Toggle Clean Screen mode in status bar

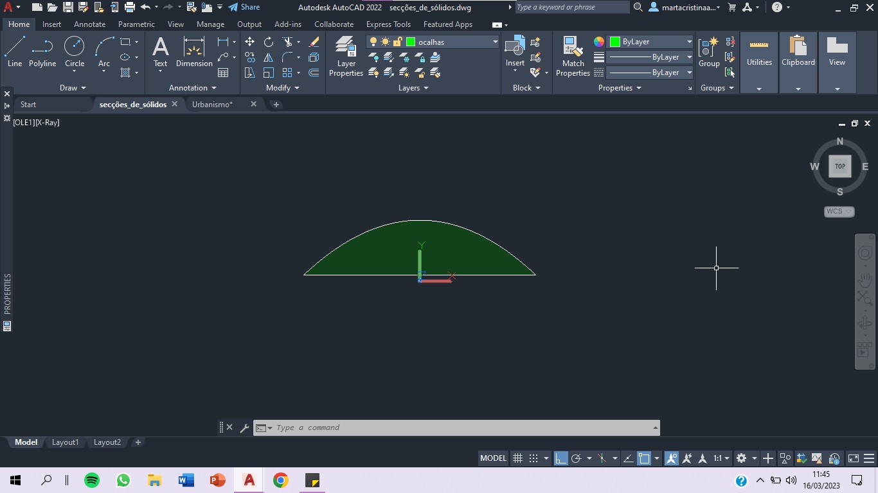(854, 458)
